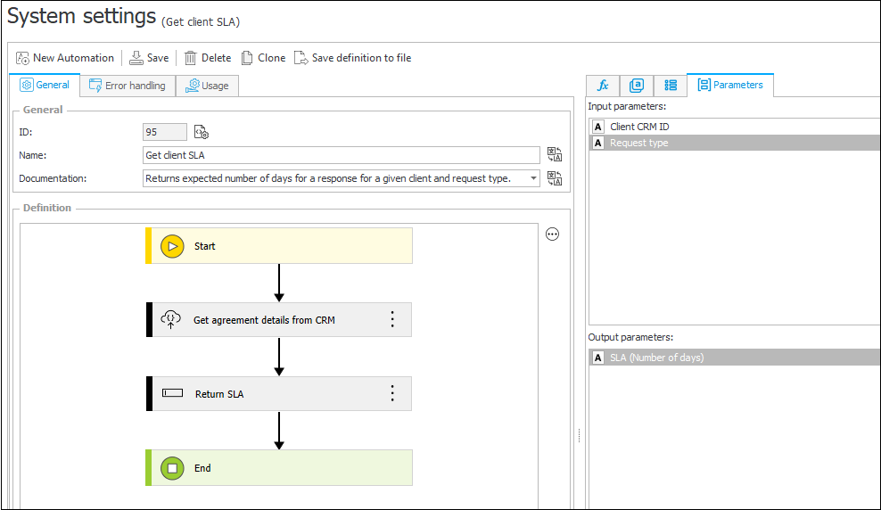Viewport: 881px width, 510px height.
Task: Select Request type input parameter
Action: tap(735, 143)
